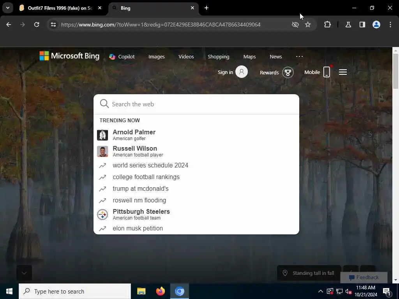The image size is (399, 299).
Task: Click the Microsoft Bing logo
Action: [69, 56]
